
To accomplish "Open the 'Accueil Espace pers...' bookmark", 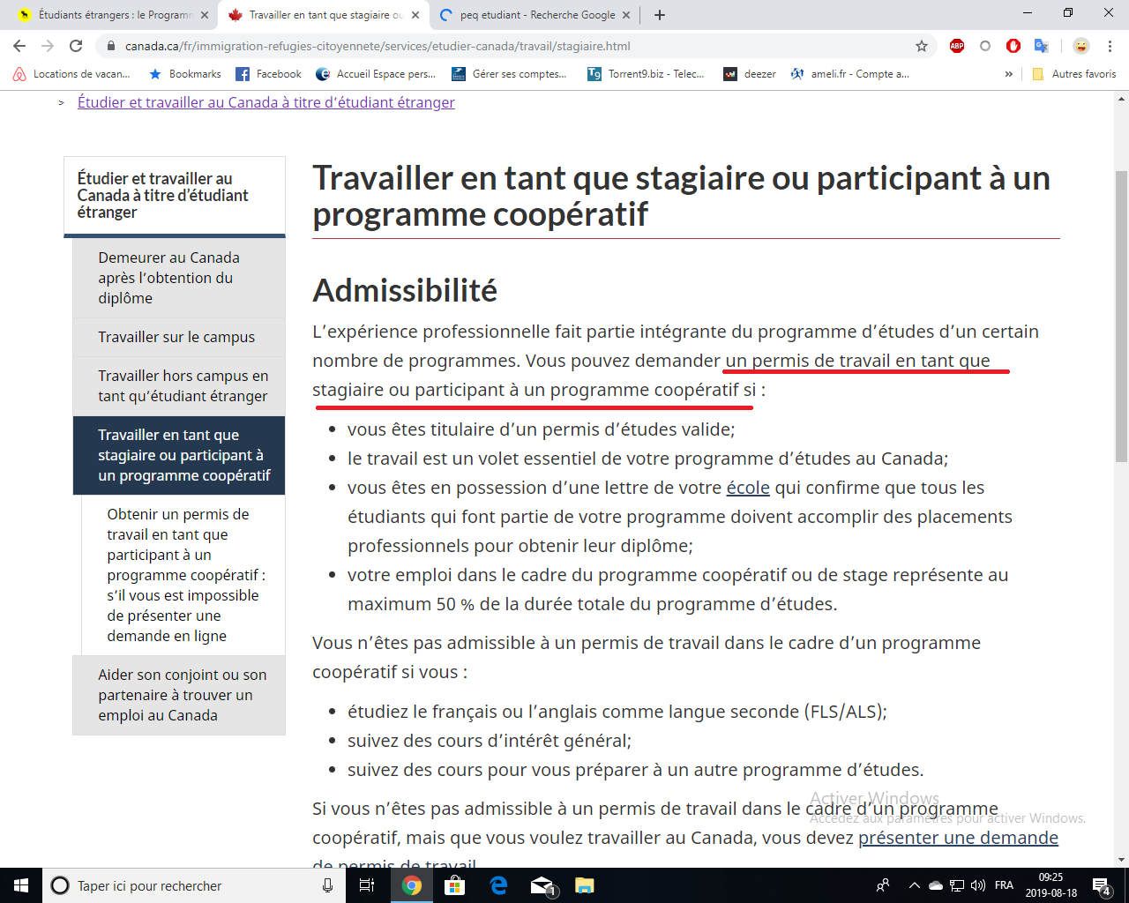I will point(376,74).
